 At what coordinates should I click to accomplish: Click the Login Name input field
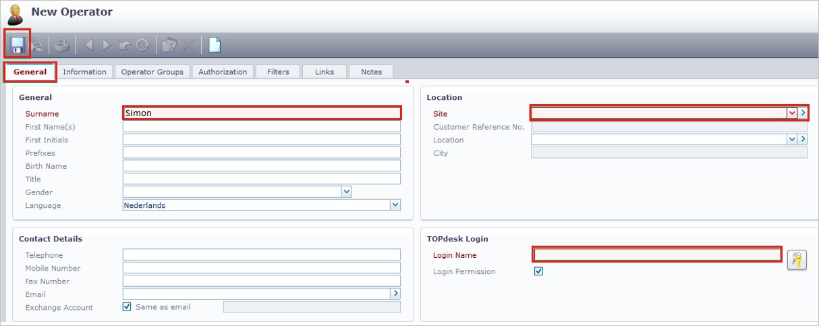pos(657,255)
